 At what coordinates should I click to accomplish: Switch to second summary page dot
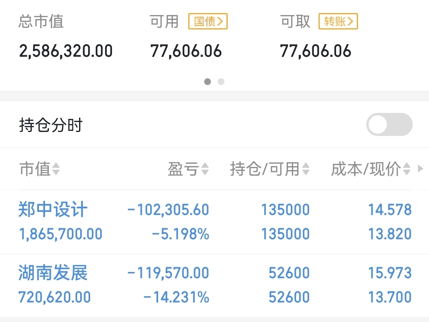(221, 81)
